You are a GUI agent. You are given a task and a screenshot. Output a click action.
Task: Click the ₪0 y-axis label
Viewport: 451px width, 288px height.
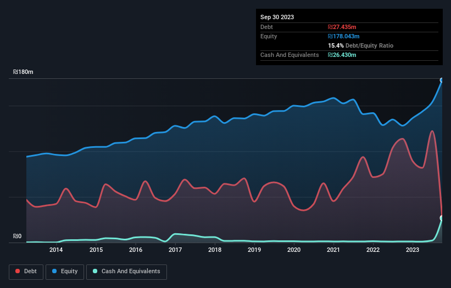(18, 237)
